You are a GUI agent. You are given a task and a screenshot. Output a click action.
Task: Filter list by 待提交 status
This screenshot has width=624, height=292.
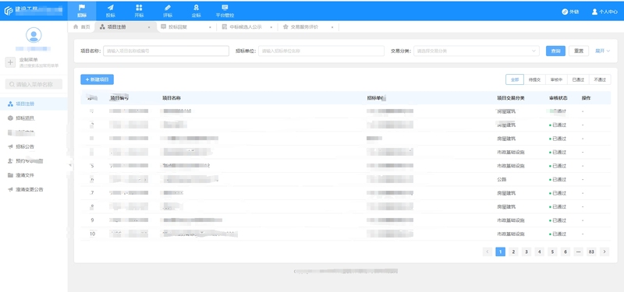(x=534, y=79)
